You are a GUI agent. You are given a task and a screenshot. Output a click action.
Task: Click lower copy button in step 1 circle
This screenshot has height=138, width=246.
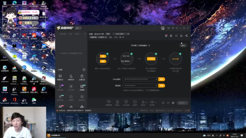click(103, 61)
